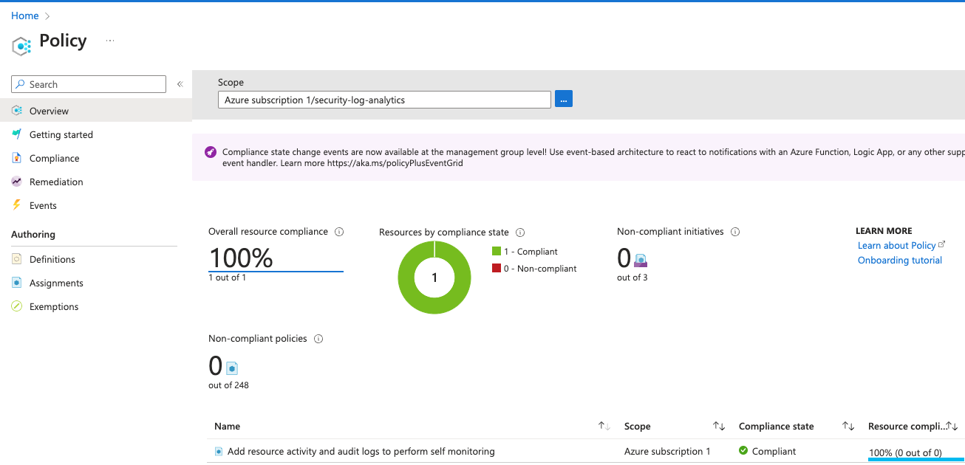Open Definitions under Authoring
The width and height of the screenshot is (965, 465).
tap(52, 260)
